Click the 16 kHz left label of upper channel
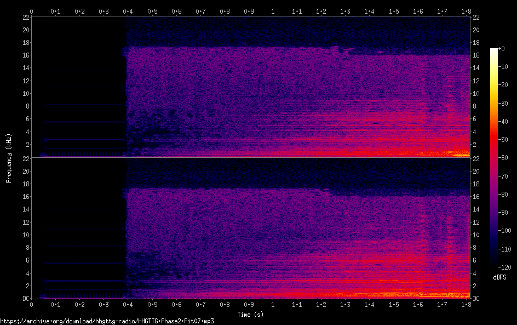The height and width of the screenshot is (325, 517). click(x=25, y=55)
